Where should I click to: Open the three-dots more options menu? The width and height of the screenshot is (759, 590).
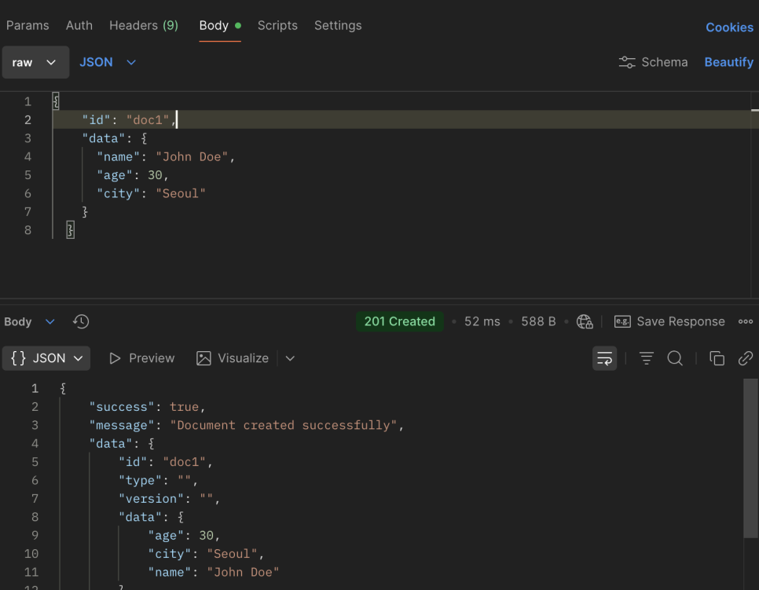746,322
